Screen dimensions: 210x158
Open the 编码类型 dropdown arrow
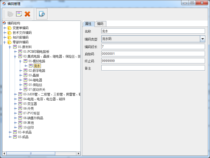pos(202,39)
